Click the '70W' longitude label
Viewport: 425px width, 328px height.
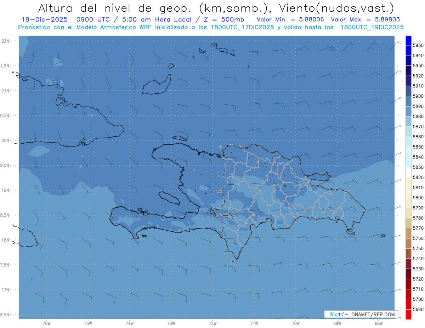pos(296,323)
